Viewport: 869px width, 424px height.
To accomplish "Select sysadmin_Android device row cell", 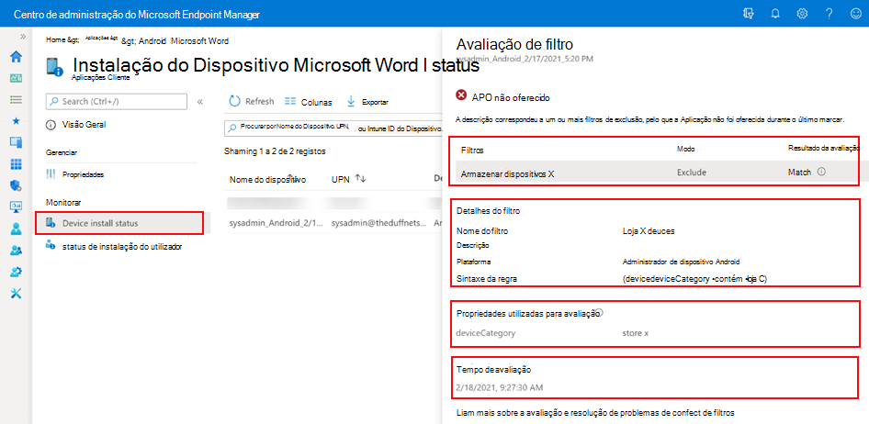I will pyautogui.click(x=276, y=223).
